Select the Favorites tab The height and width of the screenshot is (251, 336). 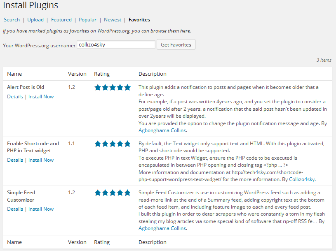pyautogui.click(x=139, y=20)
